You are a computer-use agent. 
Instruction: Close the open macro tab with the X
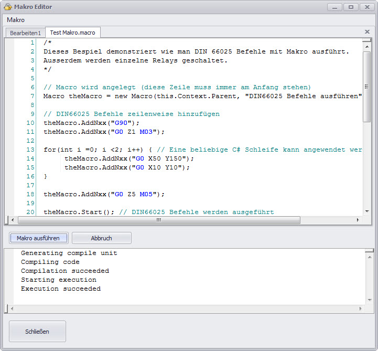[367, 32]
